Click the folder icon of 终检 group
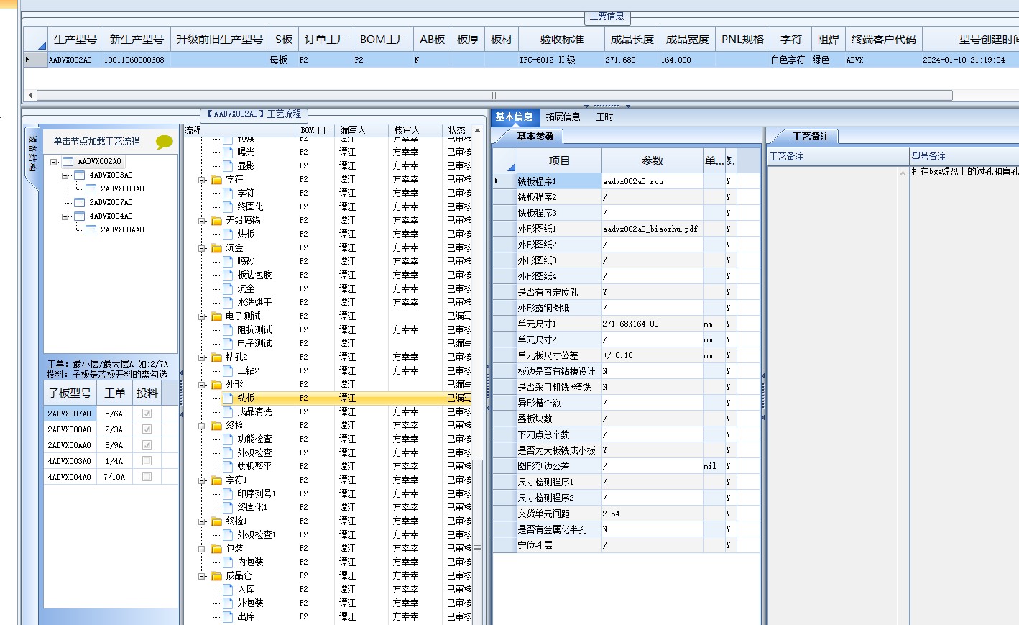 [216, 426]
